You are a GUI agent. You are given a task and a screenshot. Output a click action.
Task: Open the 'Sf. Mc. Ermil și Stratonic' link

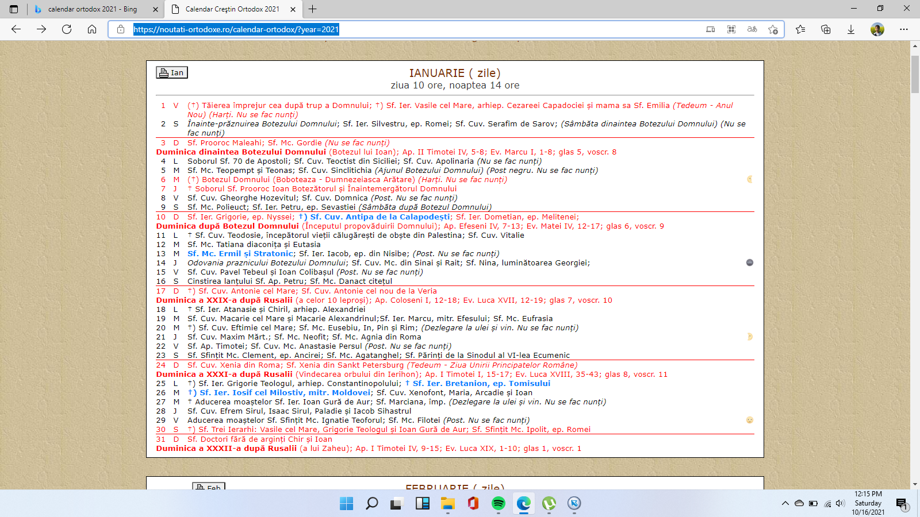(x=240, y=253)
